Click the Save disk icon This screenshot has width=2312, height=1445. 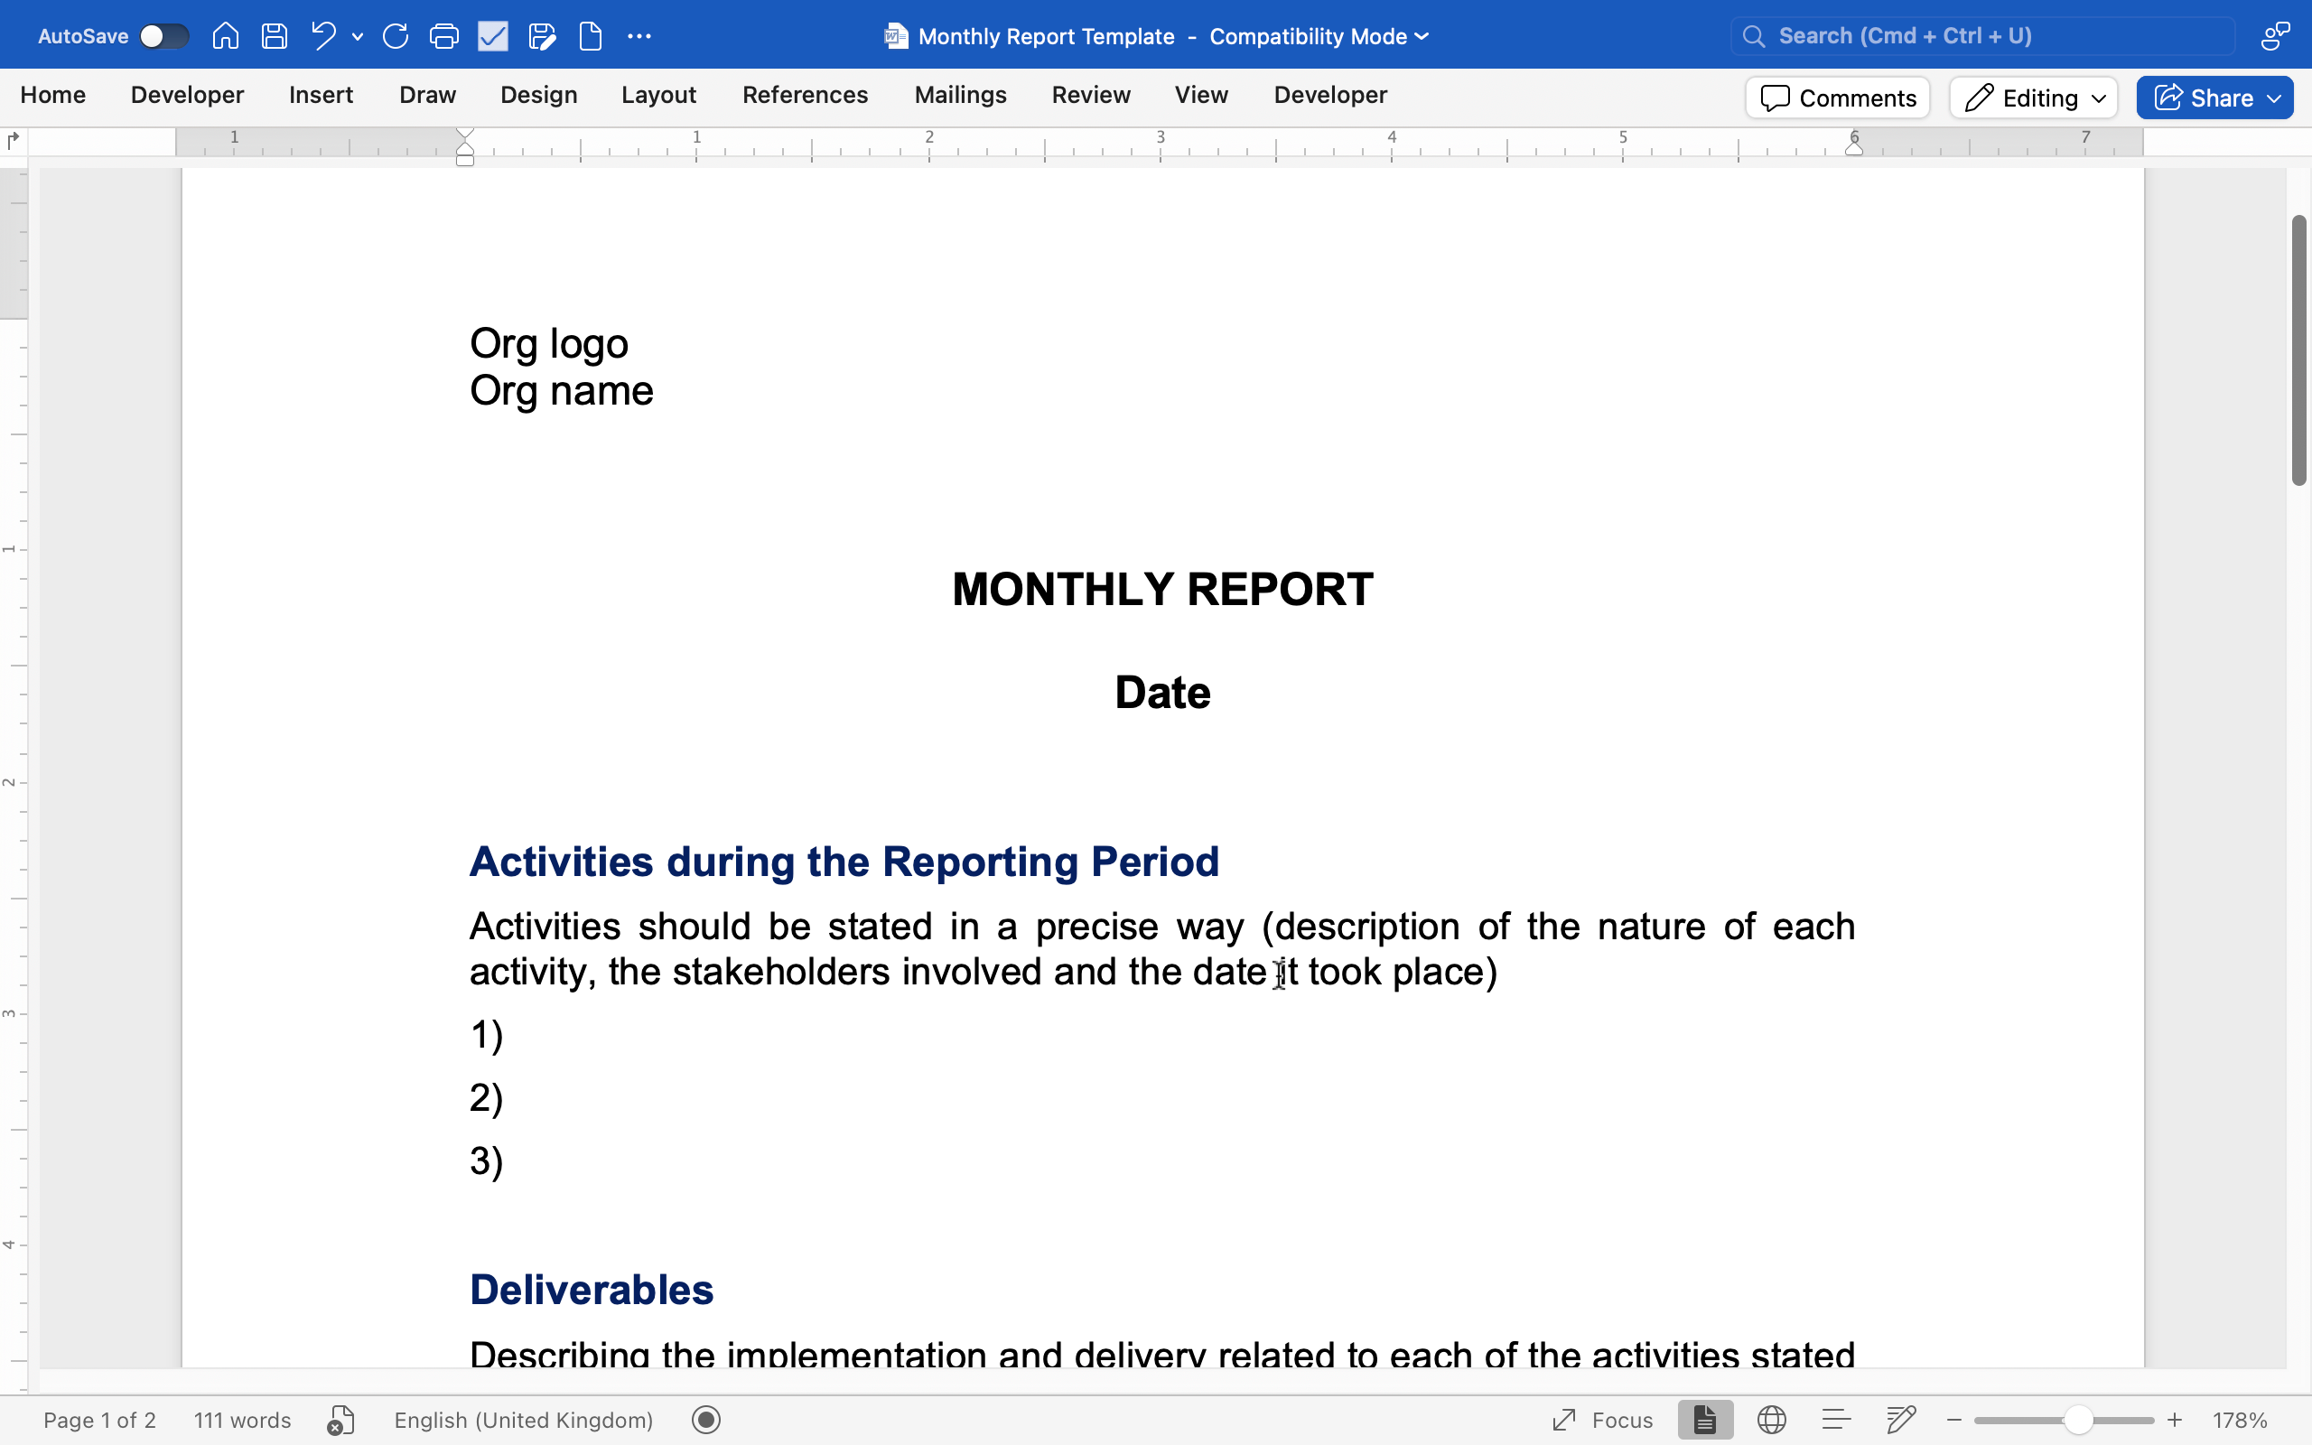[x=275, y=36]
